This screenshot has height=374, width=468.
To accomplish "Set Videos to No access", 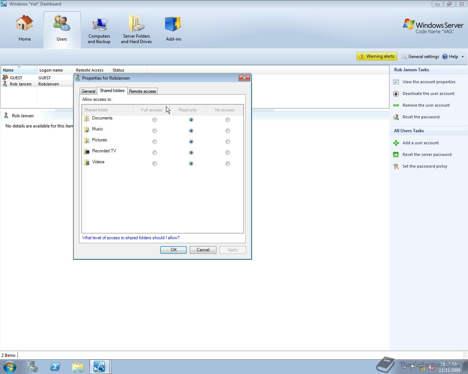I will 228,164.
